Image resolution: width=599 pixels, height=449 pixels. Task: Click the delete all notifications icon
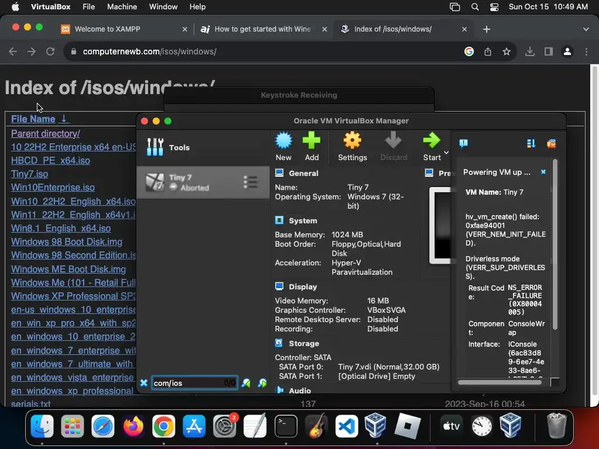(551, 144)
